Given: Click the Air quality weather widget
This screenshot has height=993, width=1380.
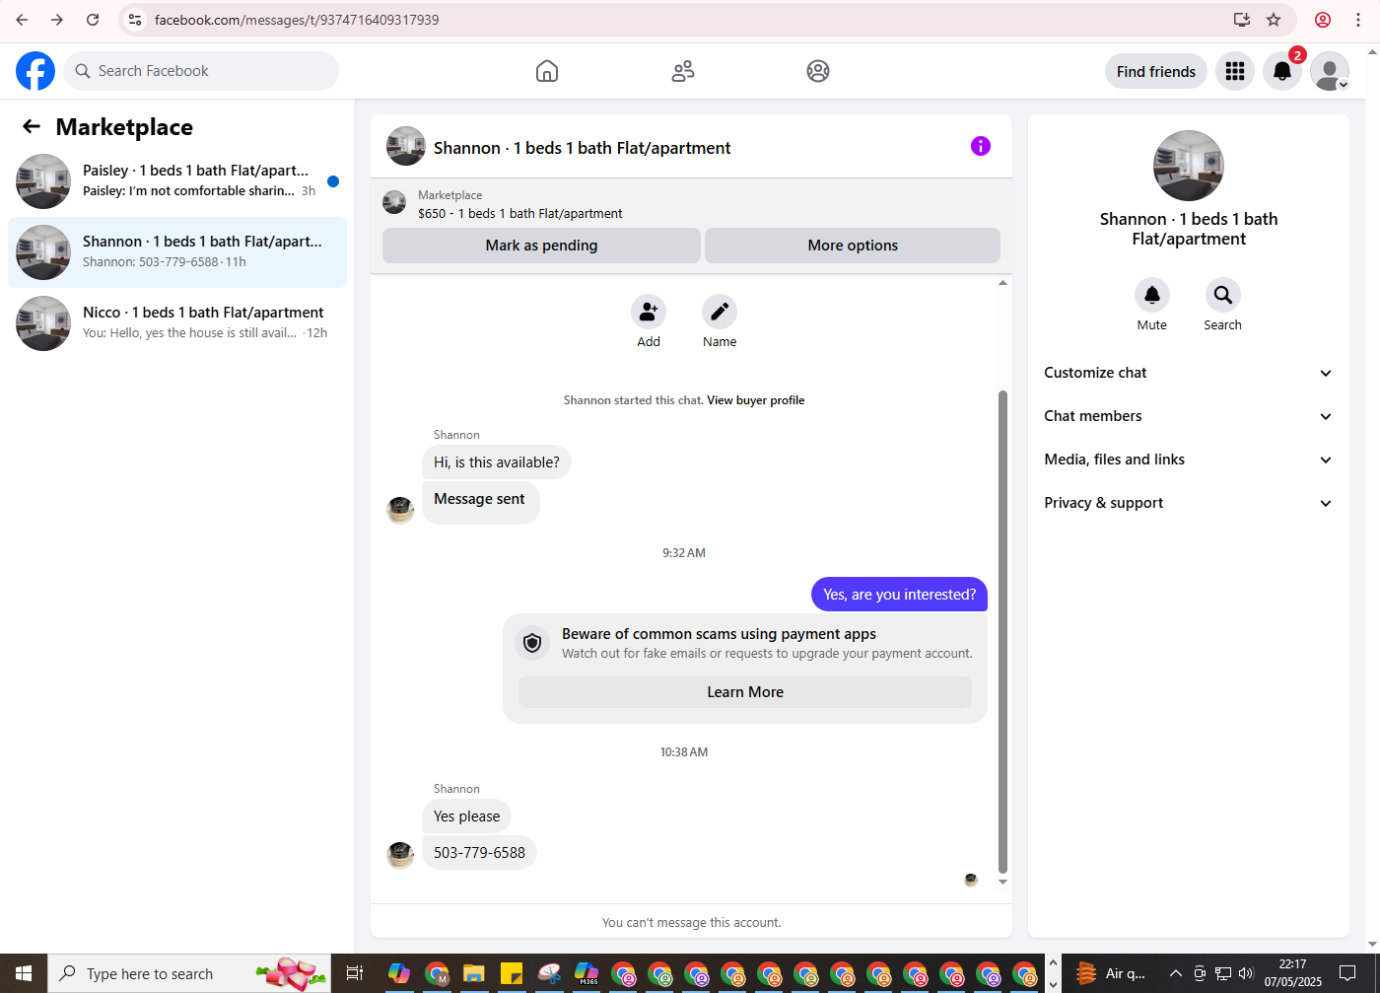Looking at the screenshot, I should (1111, 973).
